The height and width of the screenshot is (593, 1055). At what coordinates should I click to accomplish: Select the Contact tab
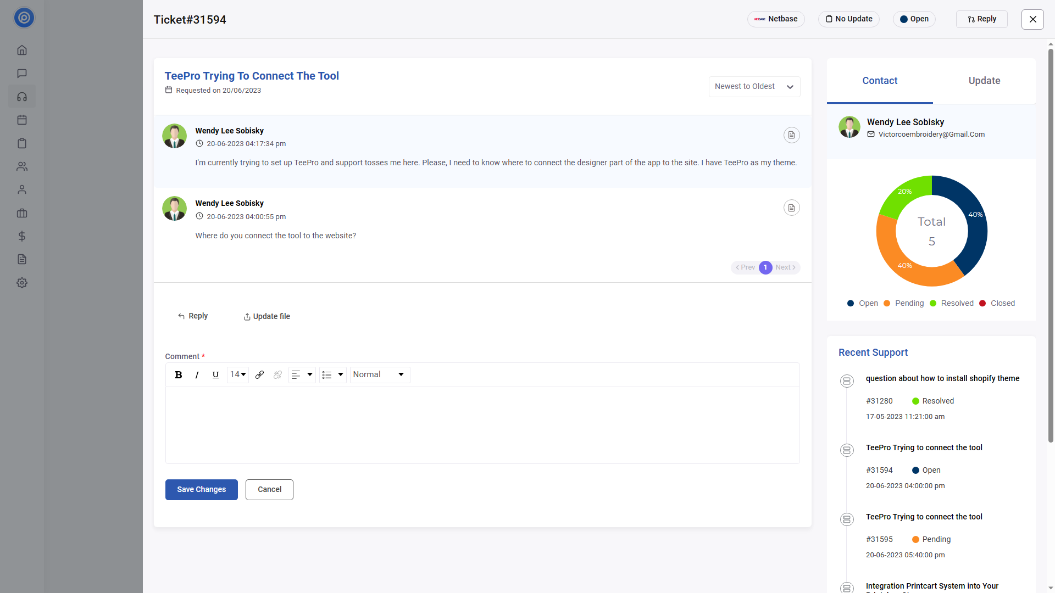(880, 81)
